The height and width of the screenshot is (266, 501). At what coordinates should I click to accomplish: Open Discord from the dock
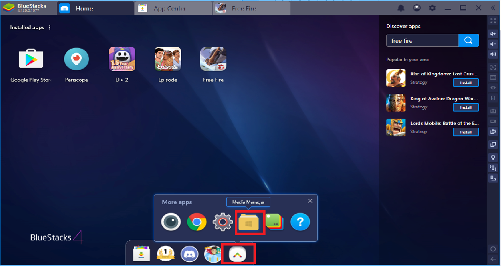click(x=190, y=254)
